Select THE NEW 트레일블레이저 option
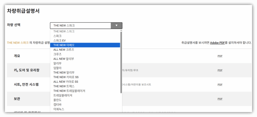Screen dimensions: 257x117 pos(85,91)
